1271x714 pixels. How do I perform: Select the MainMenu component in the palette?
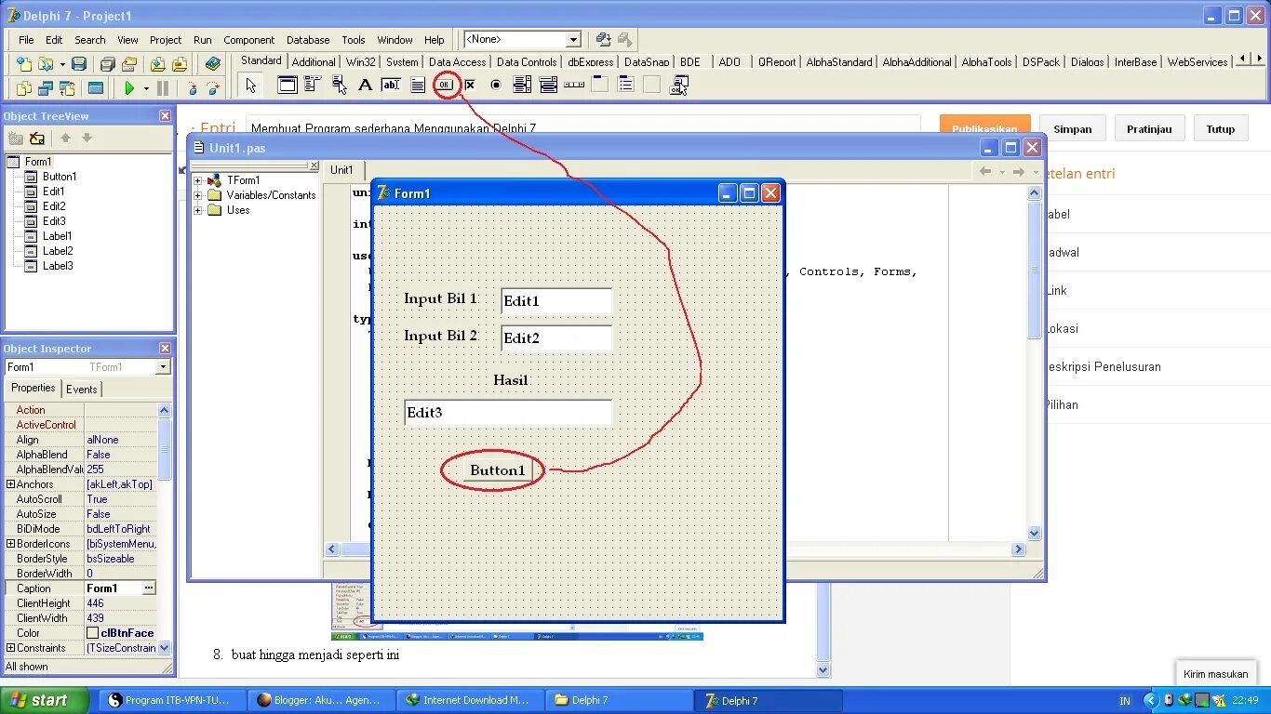tap(313, 85)
